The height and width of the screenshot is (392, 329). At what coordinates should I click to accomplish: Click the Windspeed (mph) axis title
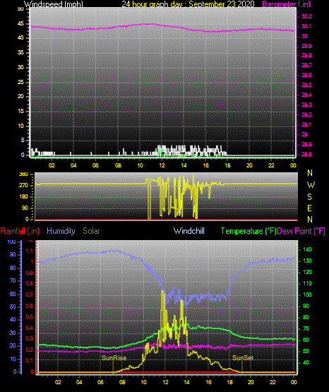pyautogui.click(x=54, y=4)
